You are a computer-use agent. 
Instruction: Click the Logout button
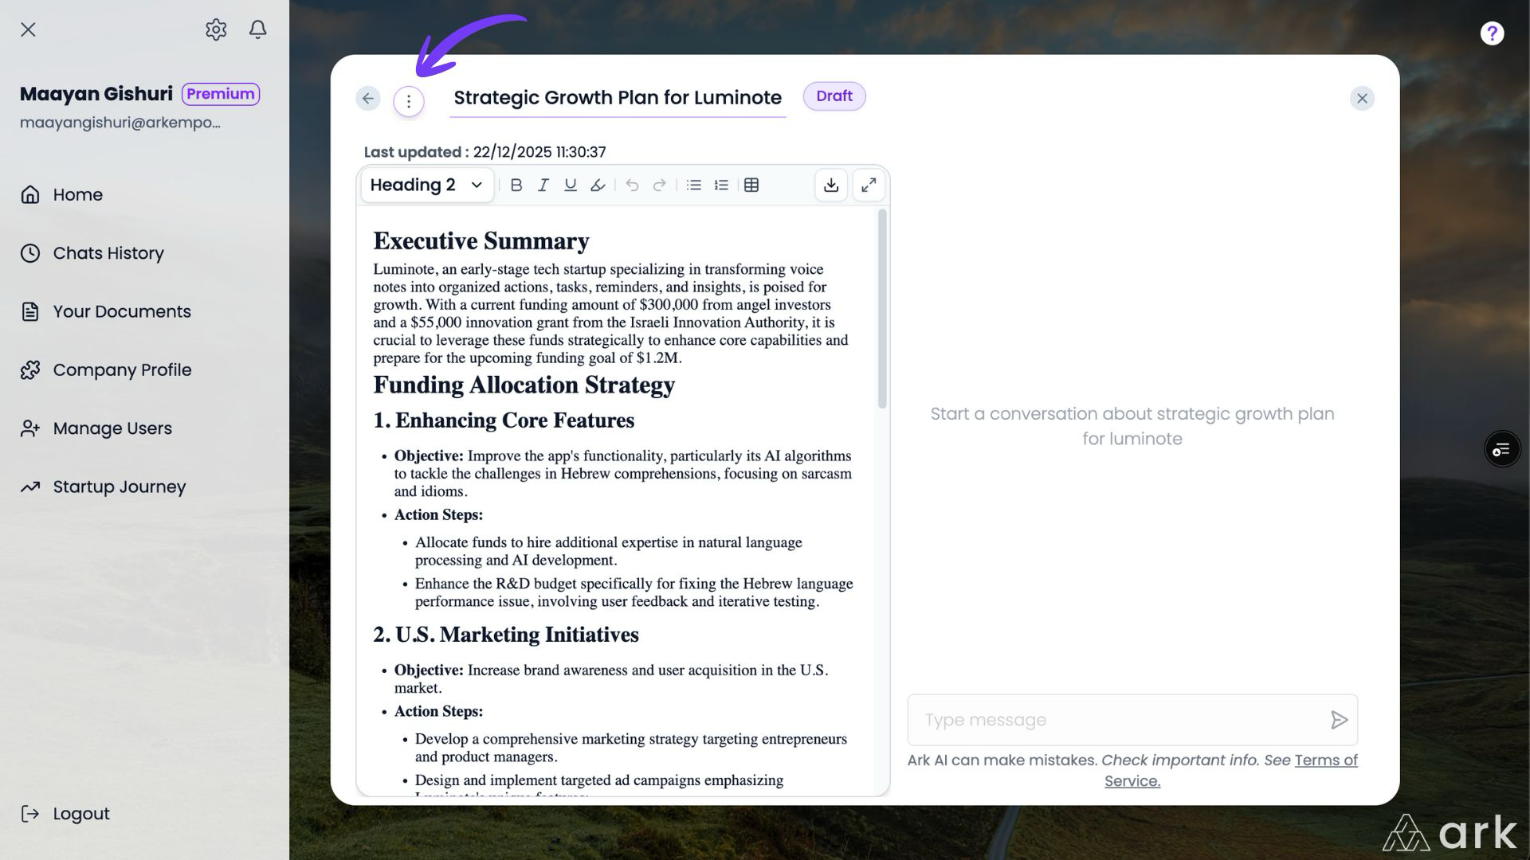[x=81, y=814]
